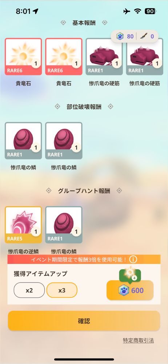Tap the paw gem currency counter showing 80
168x364 pixels.
click(x=125, y=36)
